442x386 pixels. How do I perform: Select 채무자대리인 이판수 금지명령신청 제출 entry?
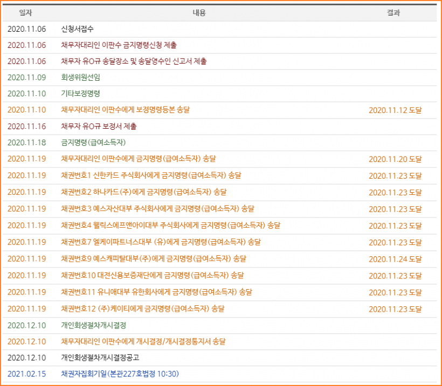pos(119,45)
